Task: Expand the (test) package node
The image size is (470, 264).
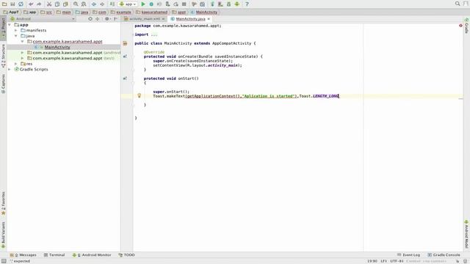Action: [x=23, y=58]
